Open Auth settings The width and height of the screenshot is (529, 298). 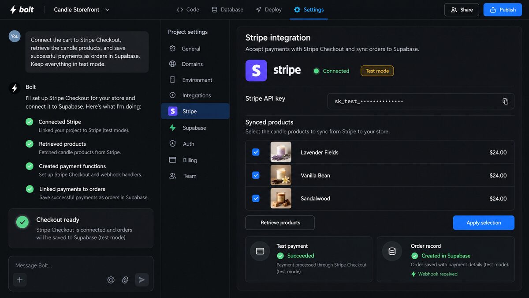point(195,144)
